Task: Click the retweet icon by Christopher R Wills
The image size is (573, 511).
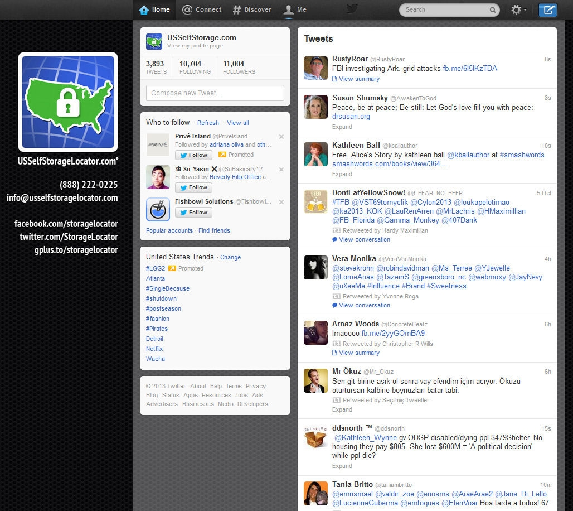Action: 336,344
